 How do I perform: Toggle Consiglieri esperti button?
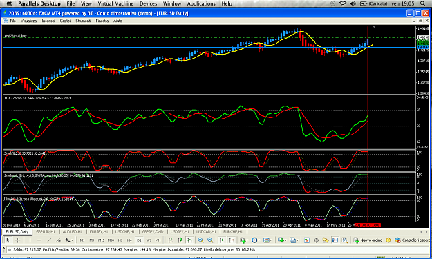[x=412, y=240]
